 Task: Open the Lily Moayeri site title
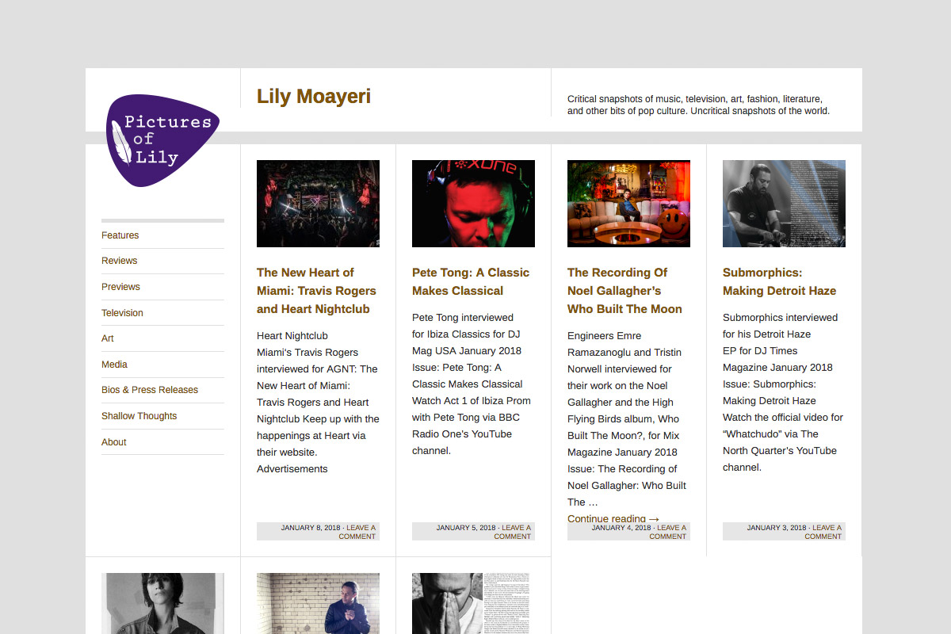coord(314,97)
